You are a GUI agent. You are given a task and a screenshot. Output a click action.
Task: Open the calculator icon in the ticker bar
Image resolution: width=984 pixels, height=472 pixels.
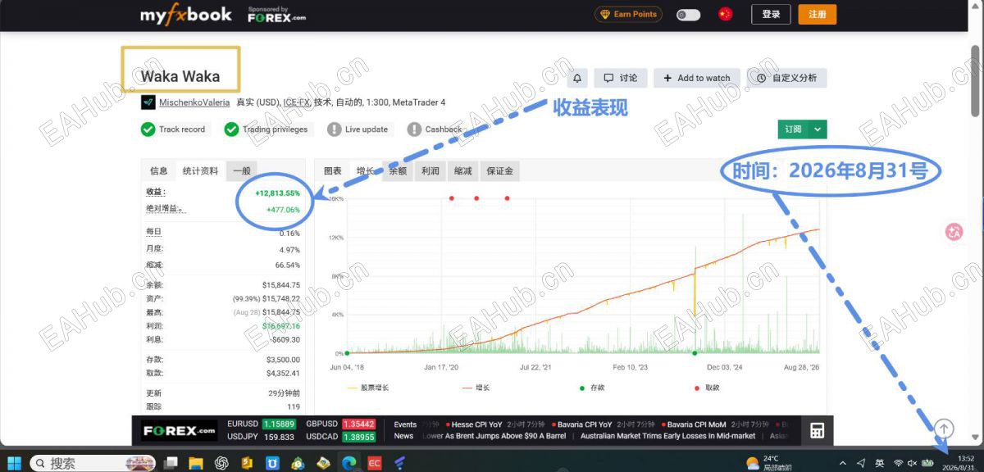pos(817,431)
